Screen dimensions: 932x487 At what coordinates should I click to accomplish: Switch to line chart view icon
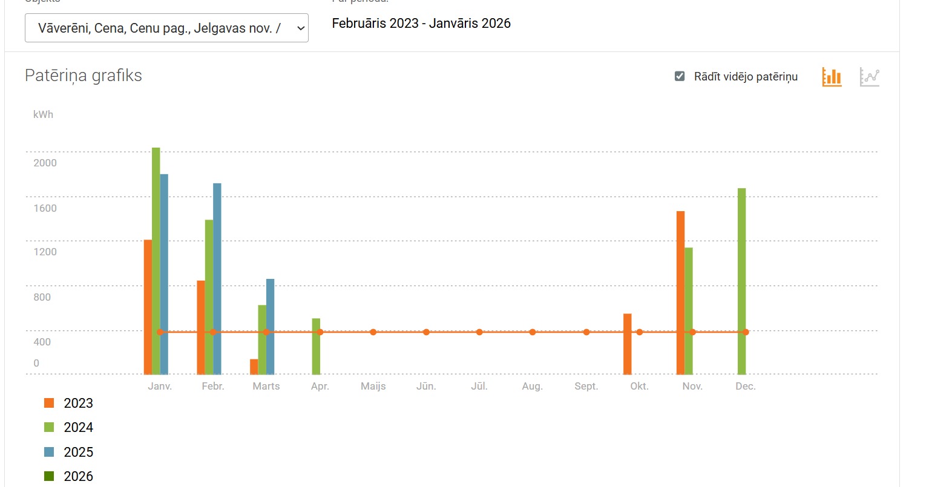coord(869,77)
